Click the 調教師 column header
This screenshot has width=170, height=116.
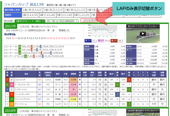pos(73,74)
